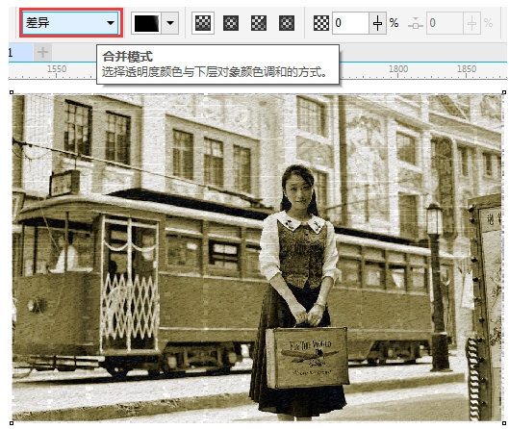Click the transparency slider popup button
This screenshot has width=509, height=429.
(377, 23)
